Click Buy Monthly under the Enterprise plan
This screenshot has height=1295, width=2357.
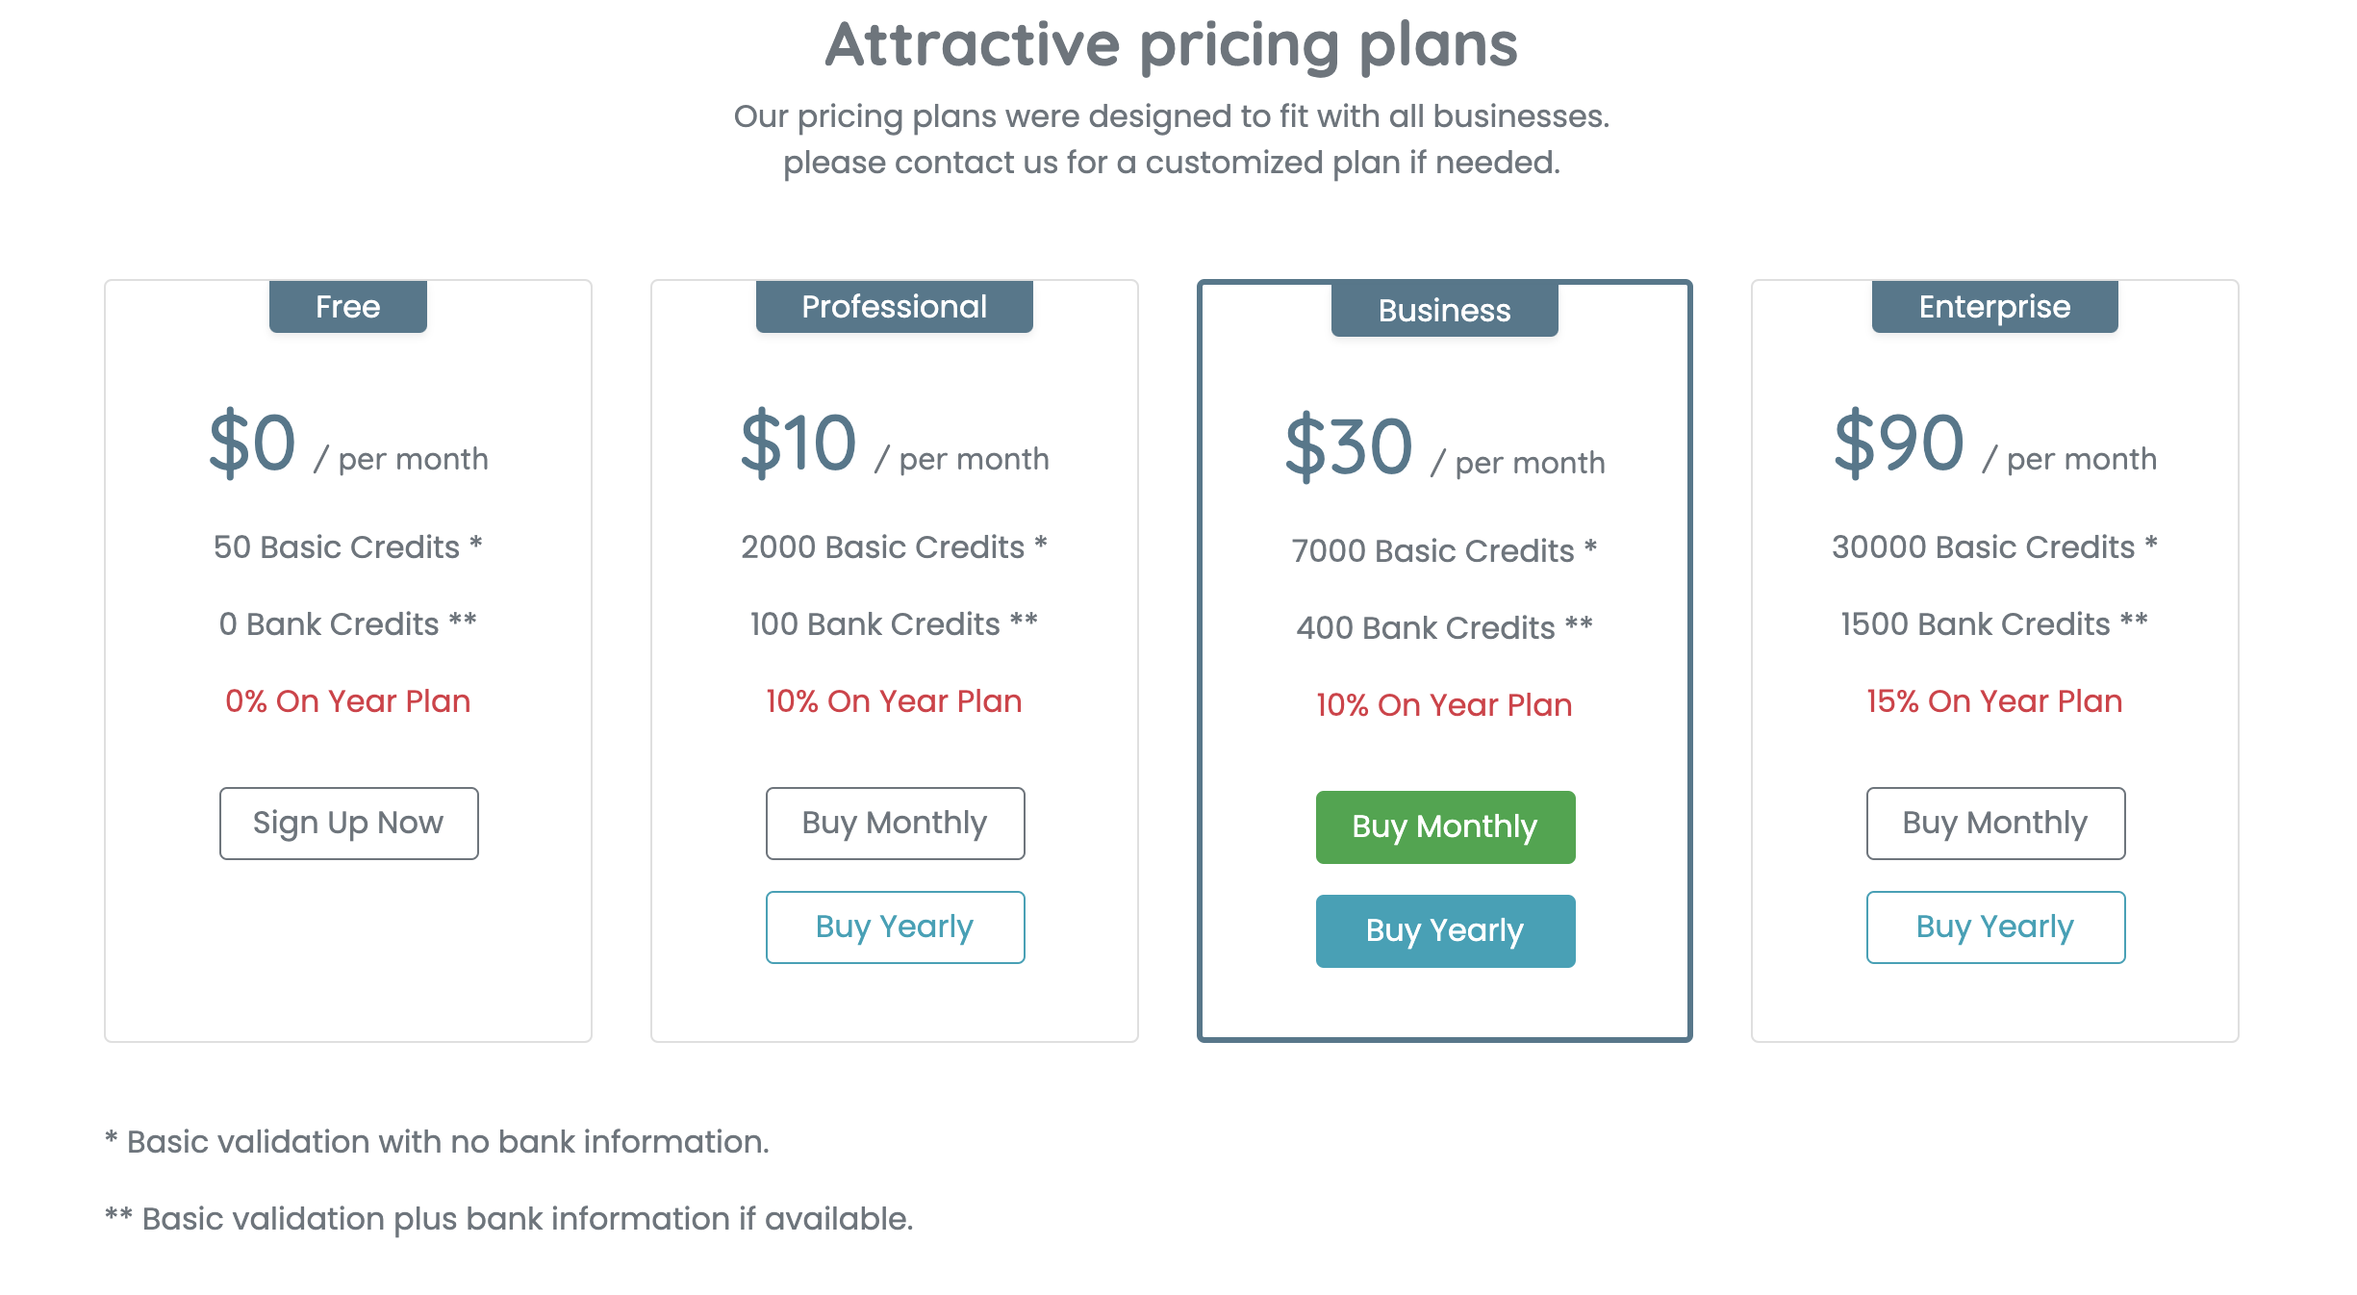1994,824
